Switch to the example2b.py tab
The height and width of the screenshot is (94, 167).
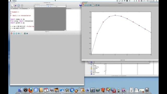point(24,9)
